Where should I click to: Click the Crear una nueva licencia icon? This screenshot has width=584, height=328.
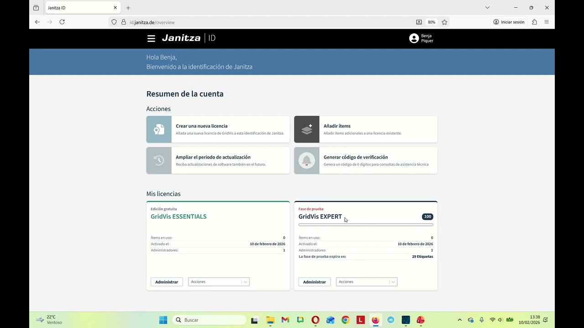pyautogui.click(x=159, y=129)
